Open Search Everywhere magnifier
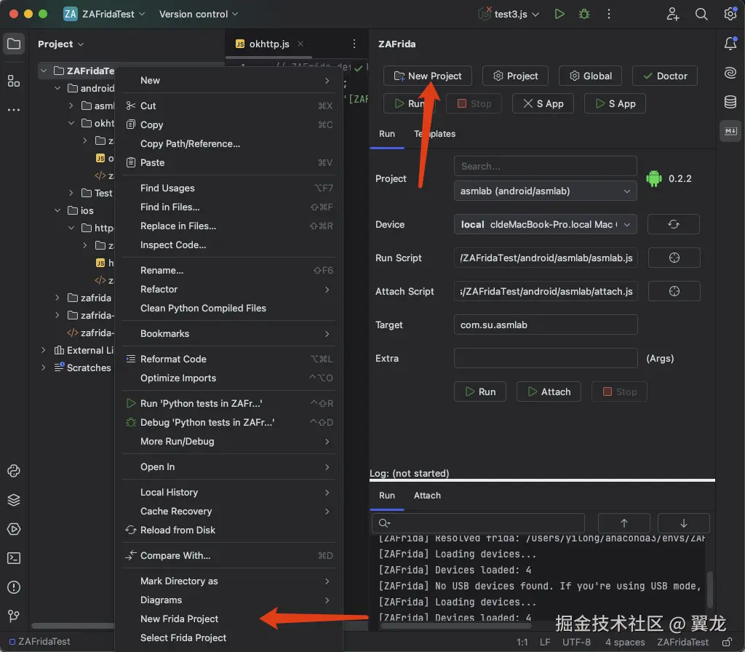Viewport: 745px width, 652px height. point(701,15)
